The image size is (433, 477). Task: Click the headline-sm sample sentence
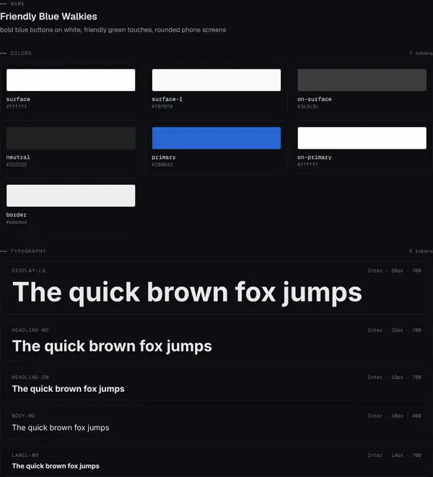68,389
